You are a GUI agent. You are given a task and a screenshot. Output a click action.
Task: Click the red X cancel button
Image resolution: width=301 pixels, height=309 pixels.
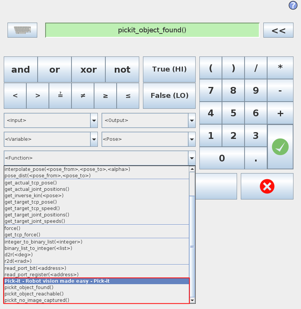click(x=267, y=186)
